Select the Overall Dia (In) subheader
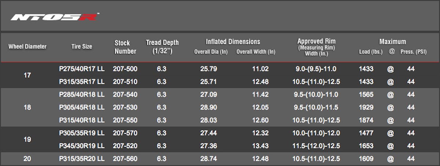440x166 pixels. tap(211, 52)
